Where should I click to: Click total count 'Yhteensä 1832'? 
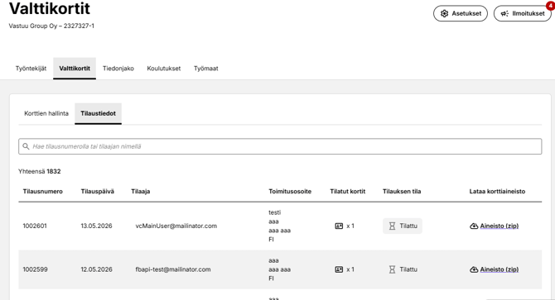39,171
